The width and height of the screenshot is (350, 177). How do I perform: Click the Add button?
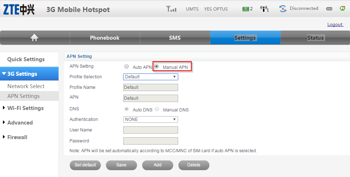tap(158, 165)
